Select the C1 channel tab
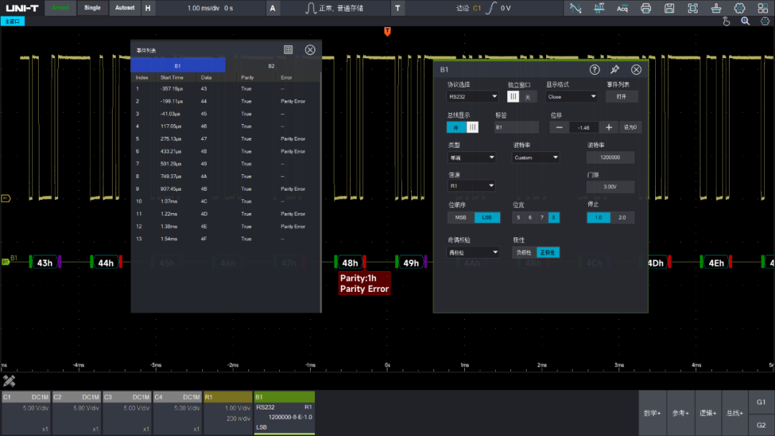775x436 pixels. pos(27,413)
